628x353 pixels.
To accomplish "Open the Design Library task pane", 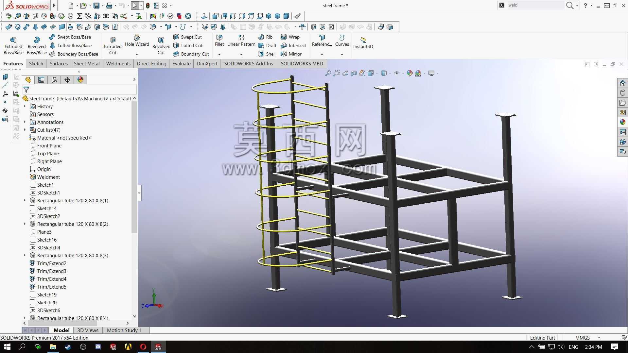I will 622,93.
